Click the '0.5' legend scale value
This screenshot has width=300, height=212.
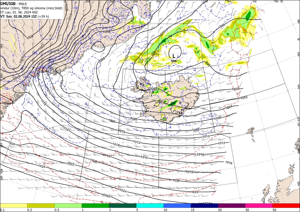pyautogui.click(x=57, y=210)
